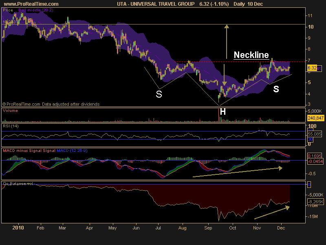The image size is (326, 245).
Task: Click the 55.085 RSI value label
Action: click(x=314, y=134)
